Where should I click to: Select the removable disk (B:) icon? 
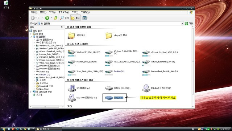(109, 88)
